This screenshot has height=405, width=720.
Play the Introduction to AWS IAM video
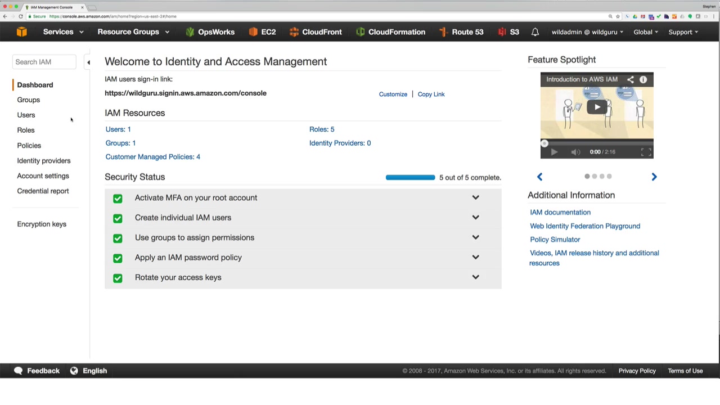pyautogui.click(x=597, y=107)
